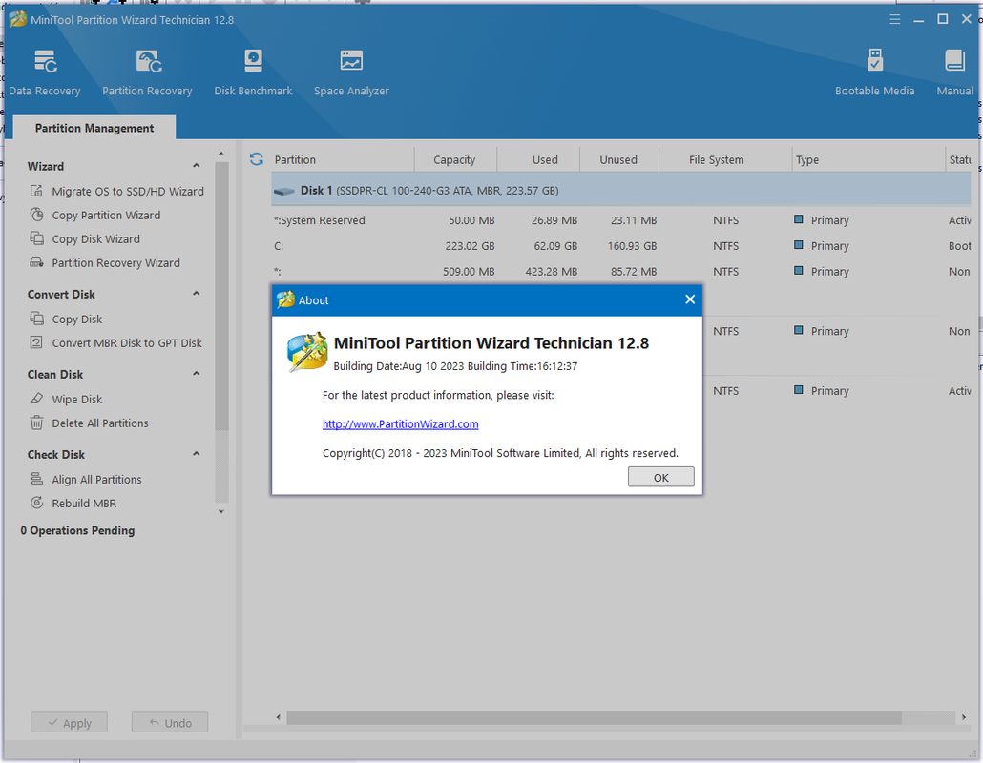983x763 pixels.
Task: Sort by the Partition column header
Action: tap(342, 159)
